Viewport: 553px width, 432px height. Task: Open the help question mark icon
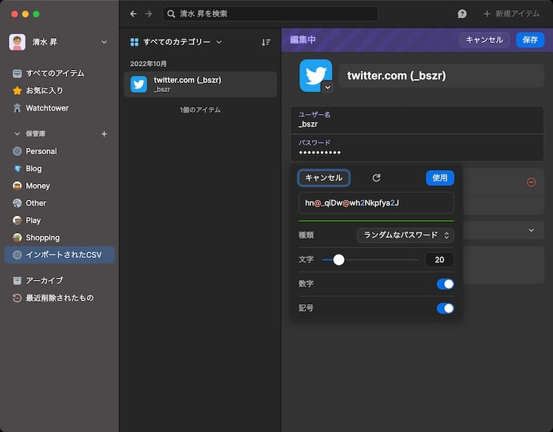462,14
